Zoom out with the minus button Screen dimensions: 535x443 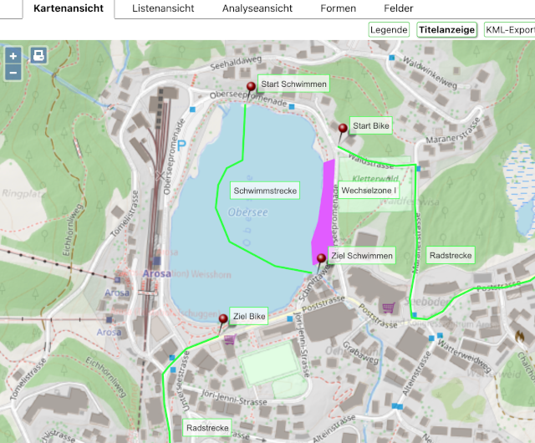(x=13, y=72)
